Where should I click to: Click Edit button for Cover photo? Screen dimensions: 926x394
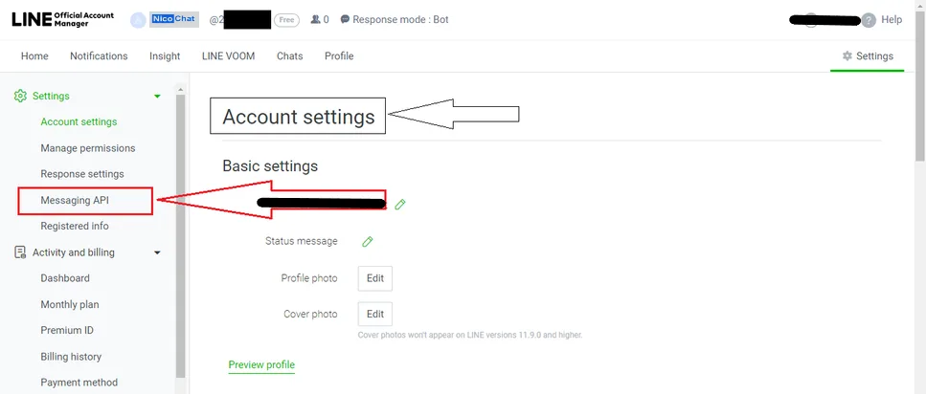pos(375,314)
